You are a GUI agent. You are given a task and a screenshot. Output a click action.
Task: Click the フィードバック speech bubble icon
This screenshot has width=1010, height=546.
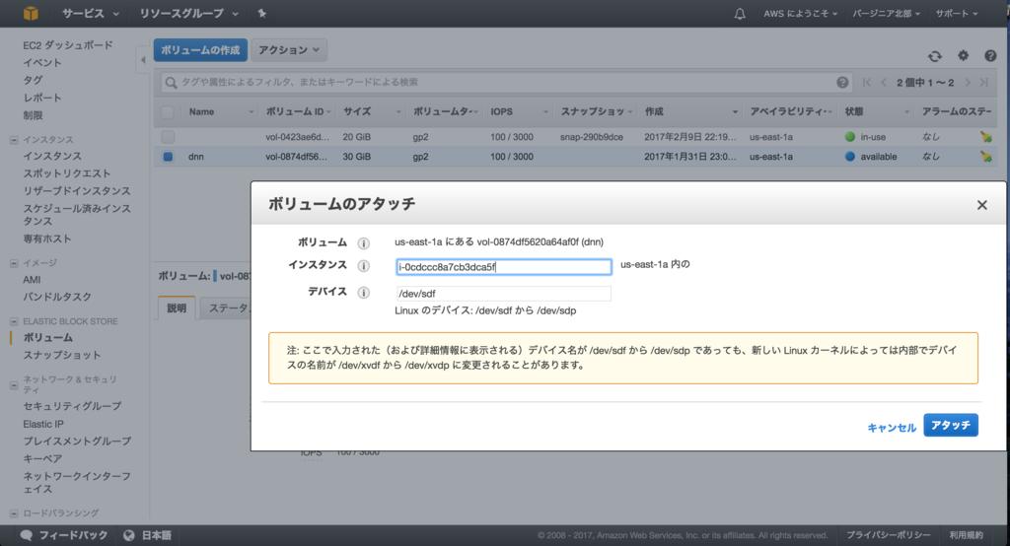point(27,535)
